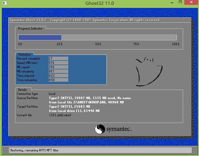Screen dimensions: 199x156
Task: Click the 50% progress marker label
Action: (98, 44)
